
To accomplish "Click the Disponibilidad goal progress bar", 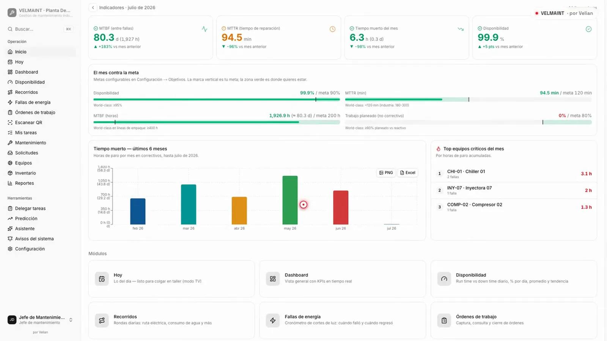I will pyautogui.click(x=217, y=100).
